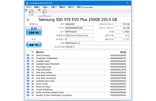Image resolution: width=156 pixels, height=101 pixels.
Task: Click status orb for Data Units Read
Action: [28, 70]
